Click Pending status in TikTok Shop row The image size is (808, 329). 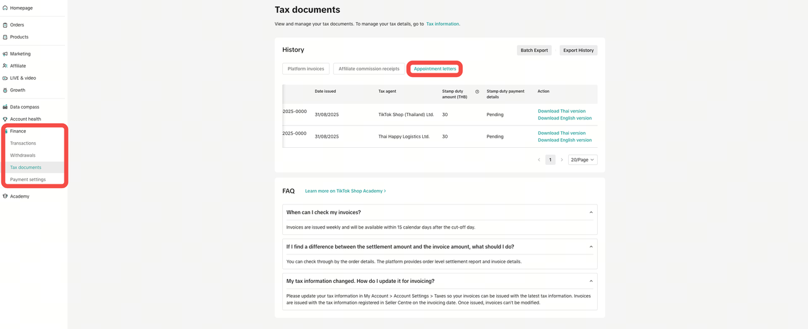[x=495, y=115]
